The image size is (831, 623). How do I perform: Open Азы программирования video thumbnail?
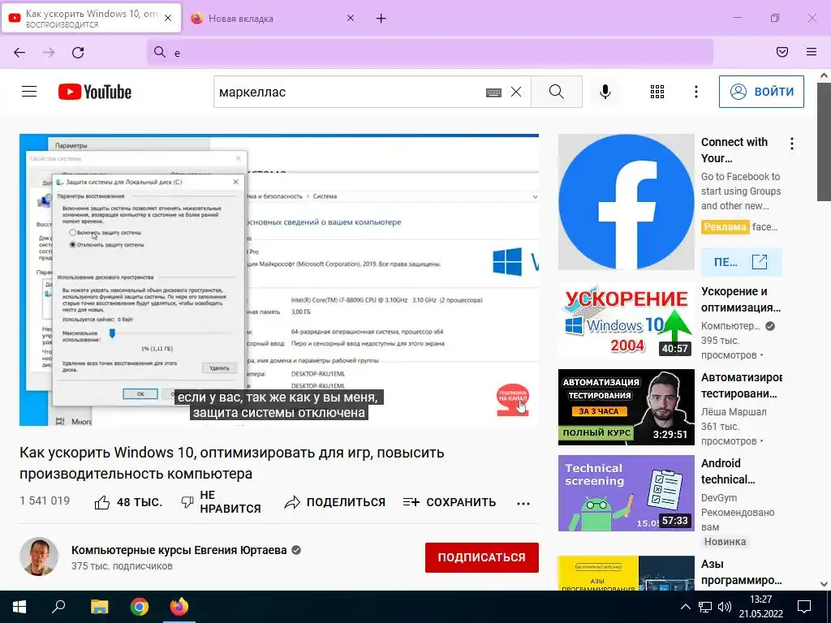[626, 574]
